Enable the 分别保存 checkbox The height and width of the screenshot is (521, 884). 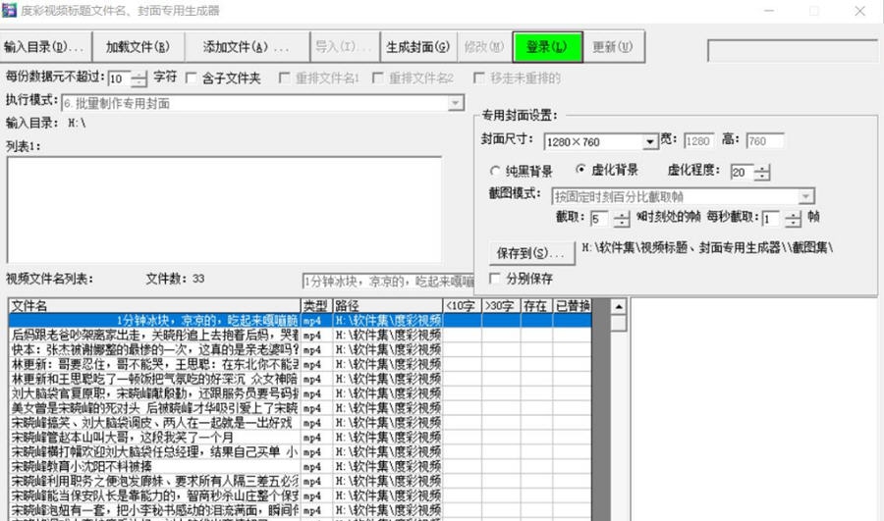(495, 279)
